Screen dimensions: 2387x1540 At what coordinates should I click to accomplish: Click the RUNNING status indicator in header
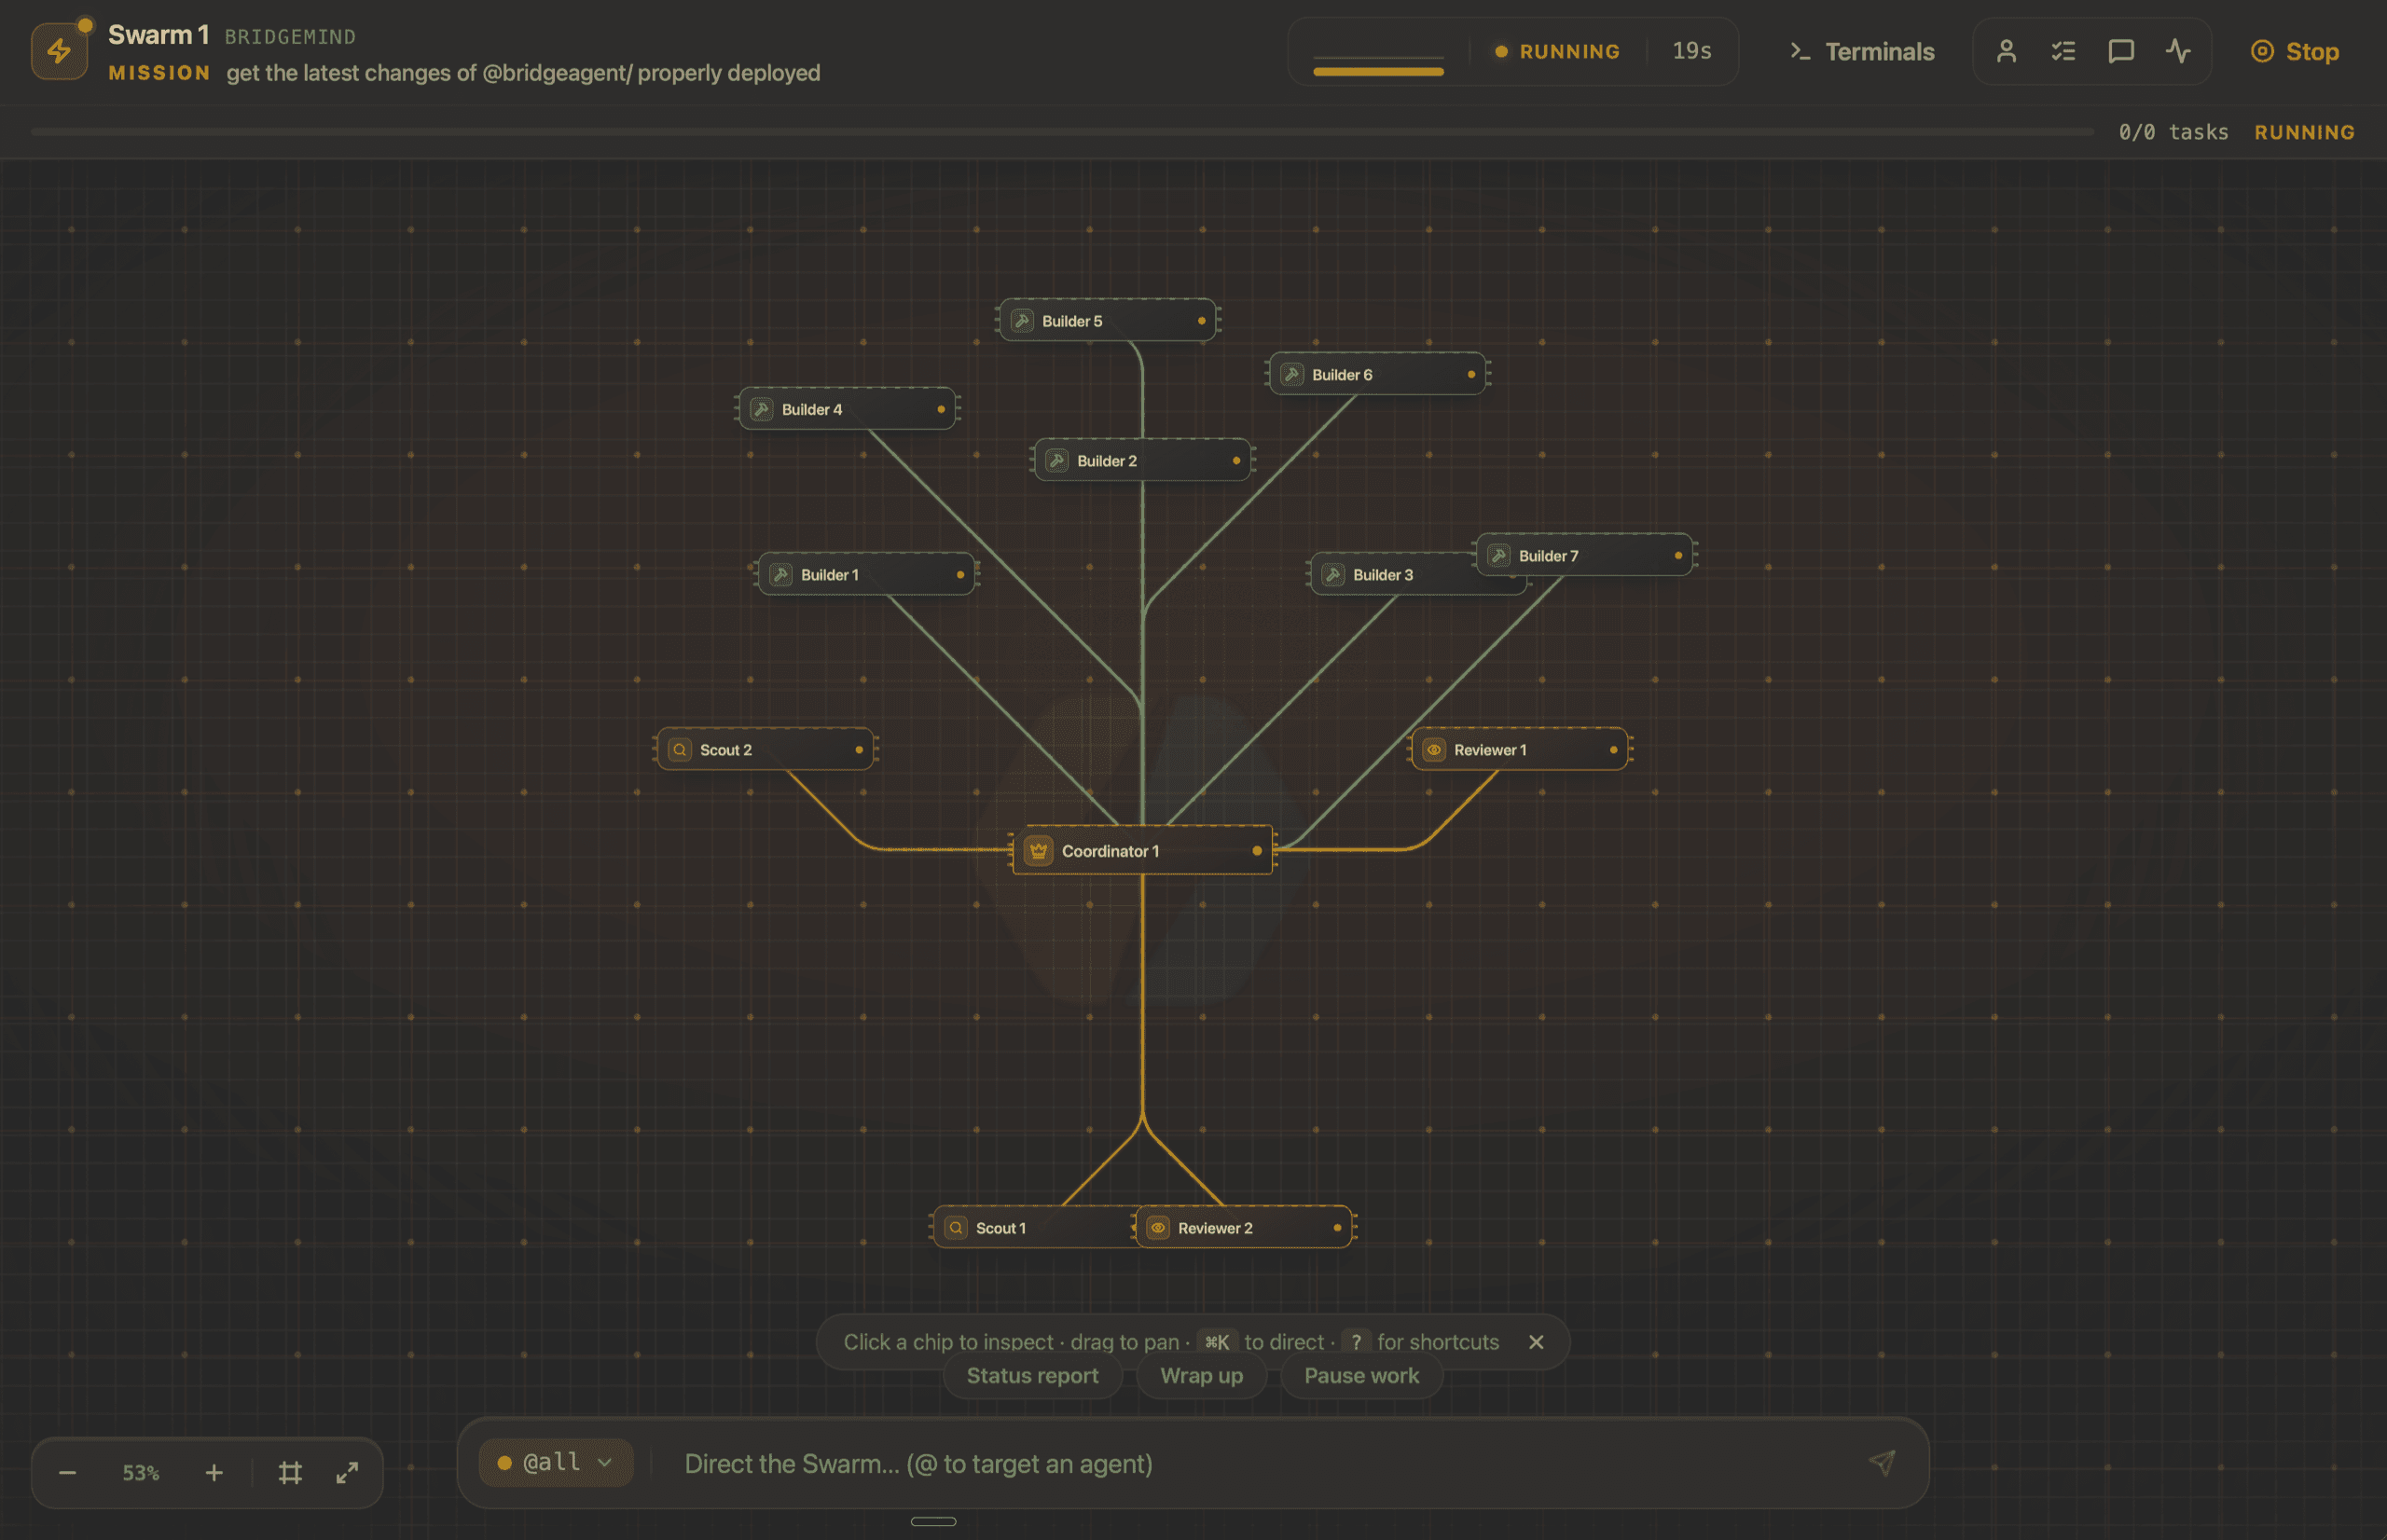pyautogui.click(x=1557, y=51)
